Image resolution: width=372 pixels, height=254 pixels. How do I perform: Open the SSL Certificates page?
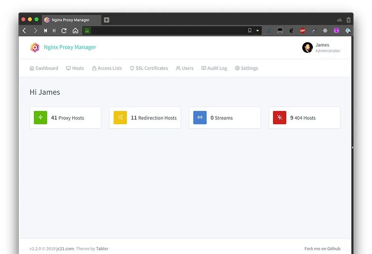click(149, 68)
